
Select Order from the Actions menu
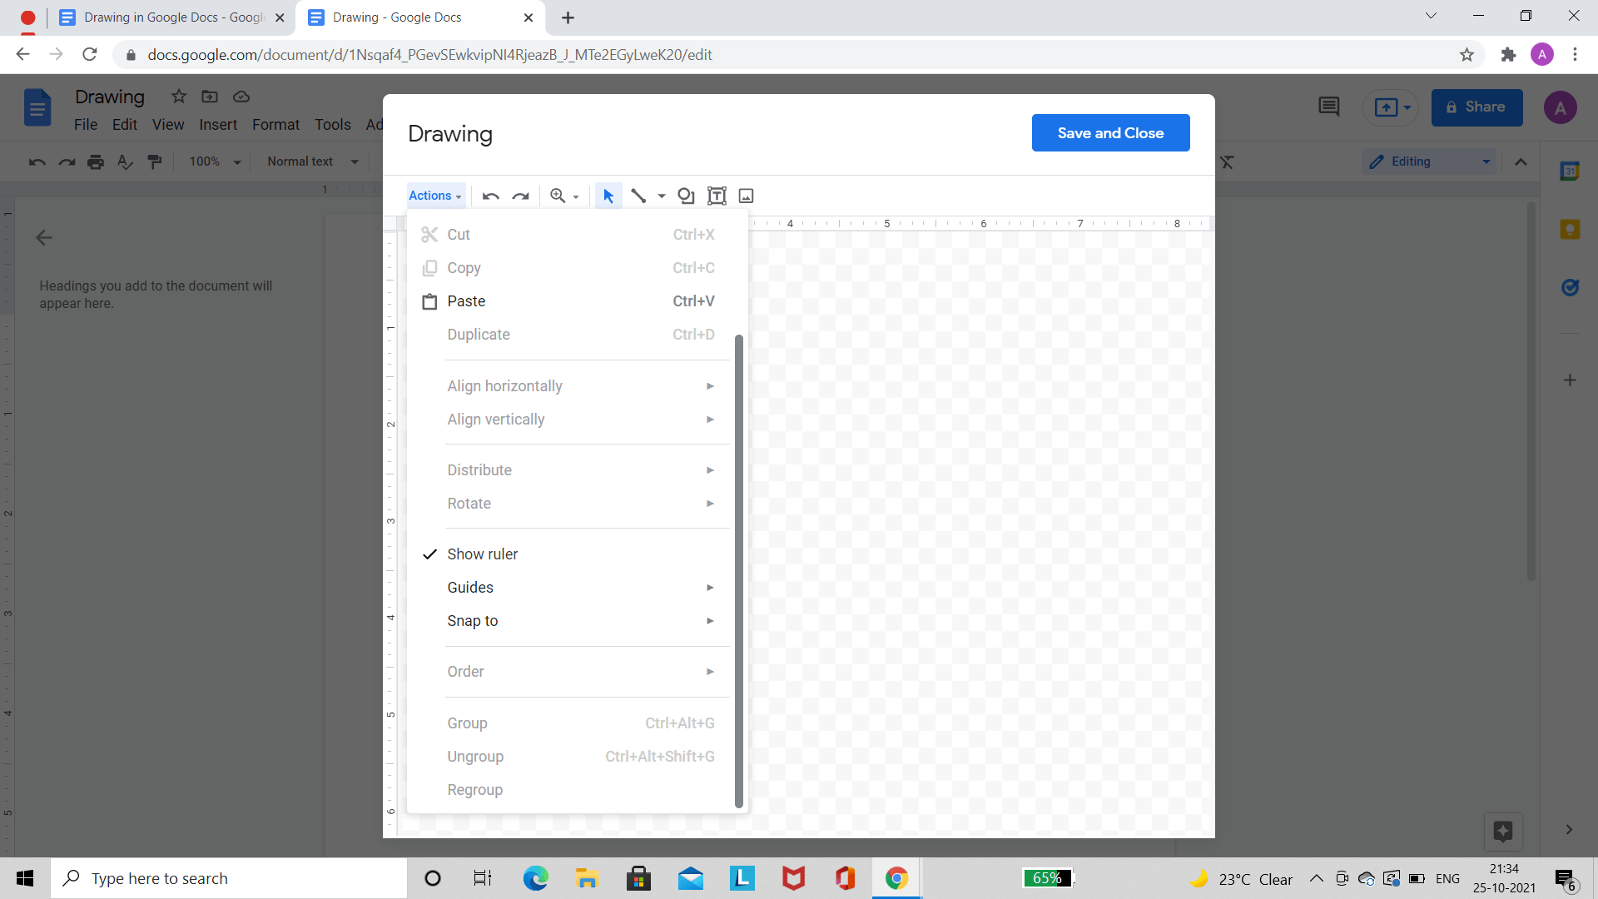pos(466,672)
